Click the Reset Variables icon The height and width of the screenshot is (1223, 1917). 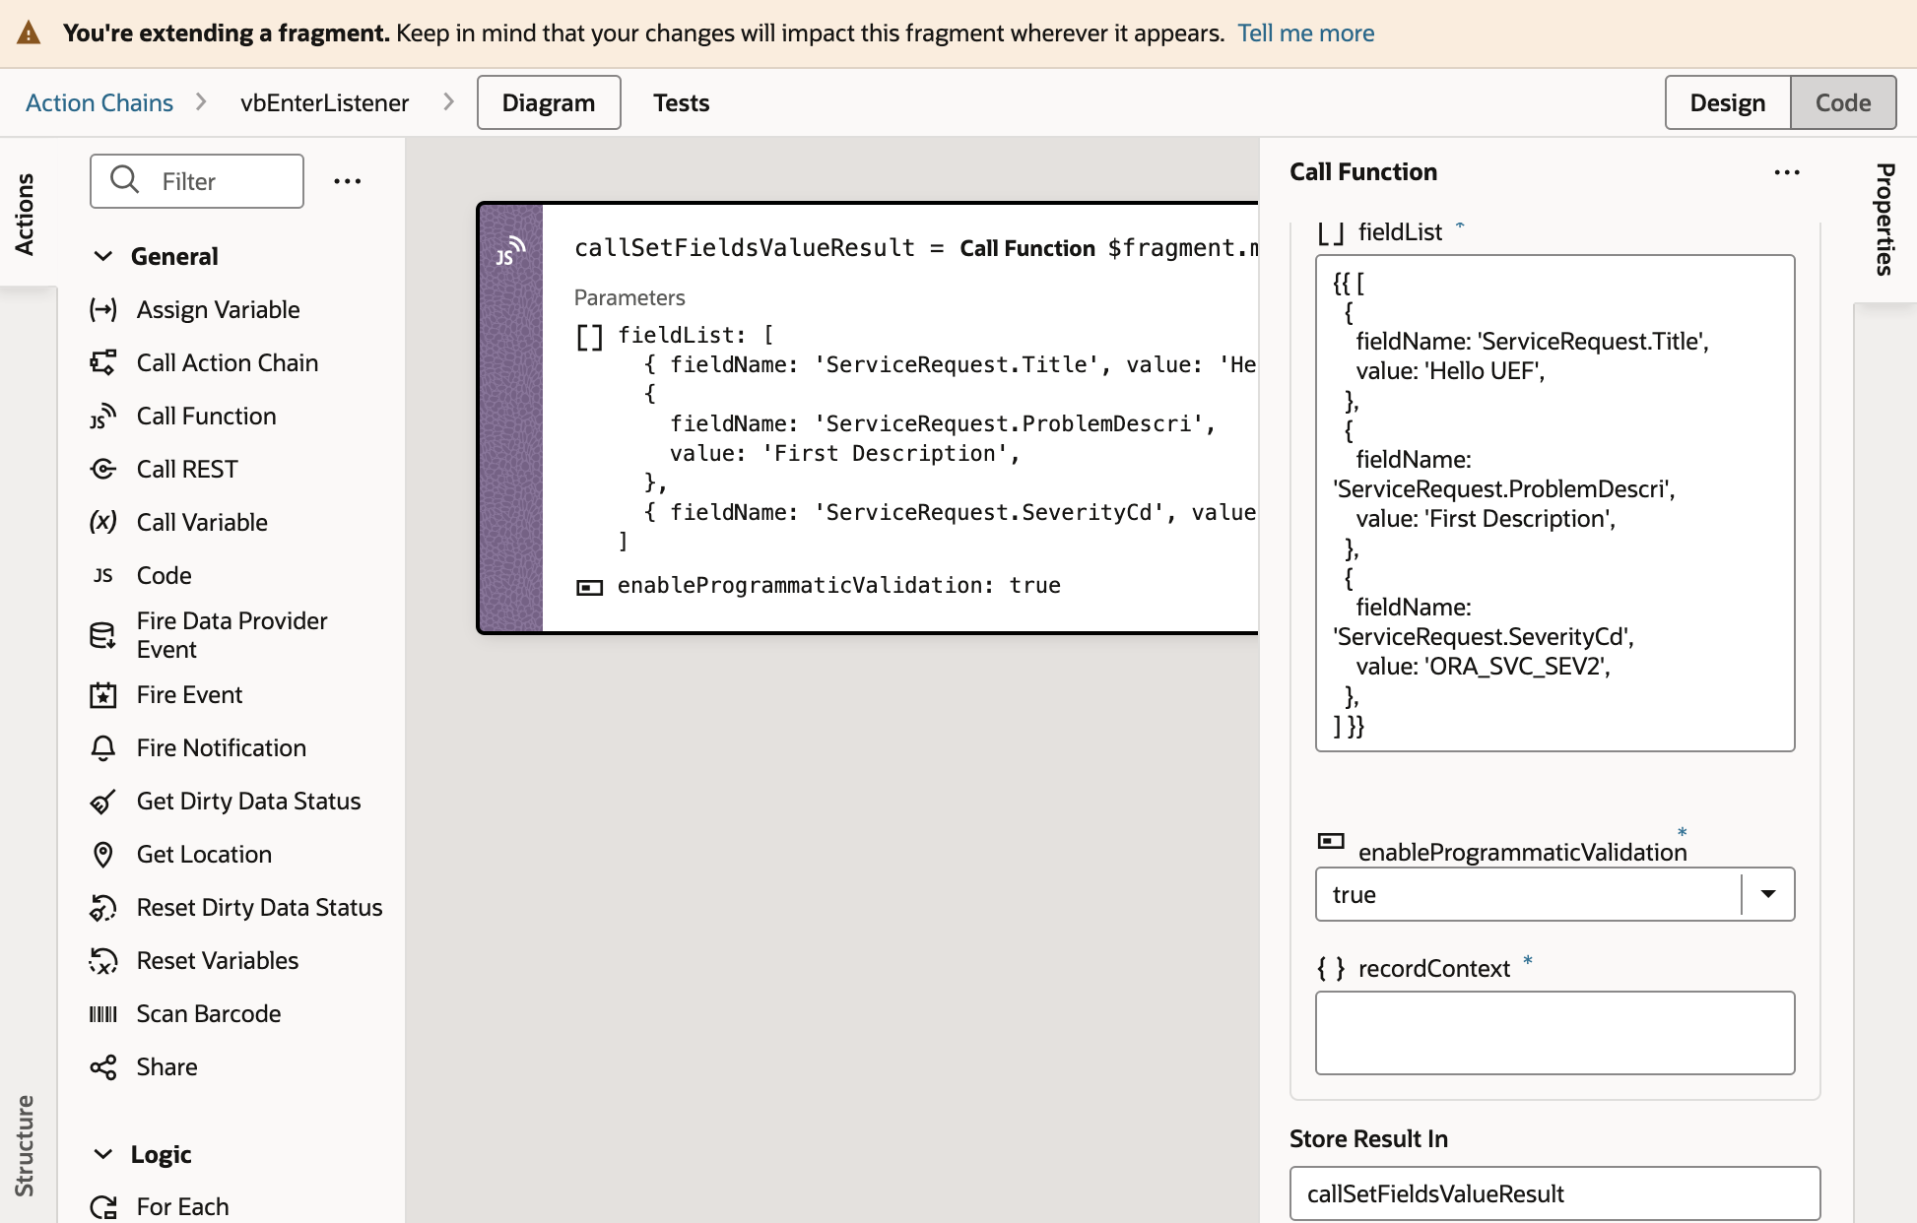(103, 961)
